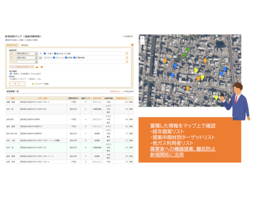Viewport: 253px width, 198px height.
Task: Move condition up with orange up triangle
Action: pos(37,67)
